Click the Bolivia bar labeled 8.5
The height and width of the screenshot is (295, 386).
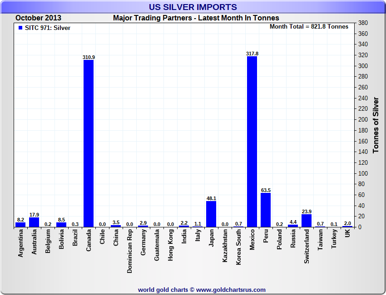pos(61,225)
